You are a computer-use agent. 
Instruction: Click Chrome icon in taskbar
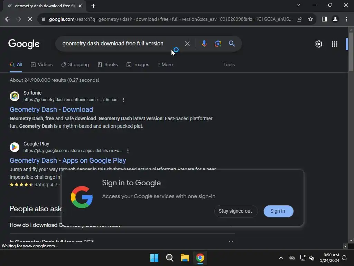tap(200, 258)
